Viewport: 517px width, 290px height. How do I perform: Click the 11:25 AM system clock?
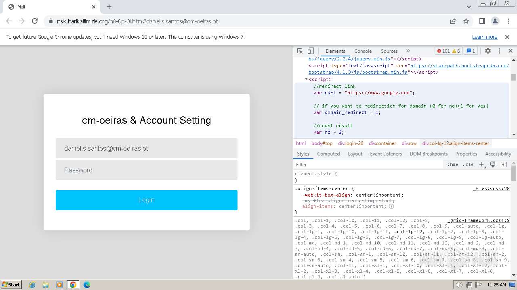[x=496, y=285]
